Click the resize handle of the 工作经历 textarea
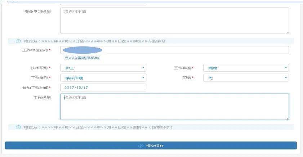Image resolution: width=303 pixels, height=157 pixels. (x=287, y=118)
